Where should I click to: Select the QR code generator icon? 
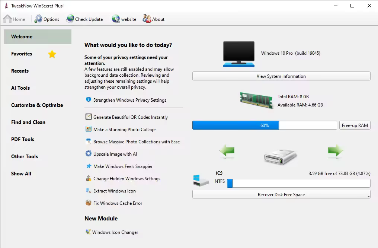click(x=88, y=117)
